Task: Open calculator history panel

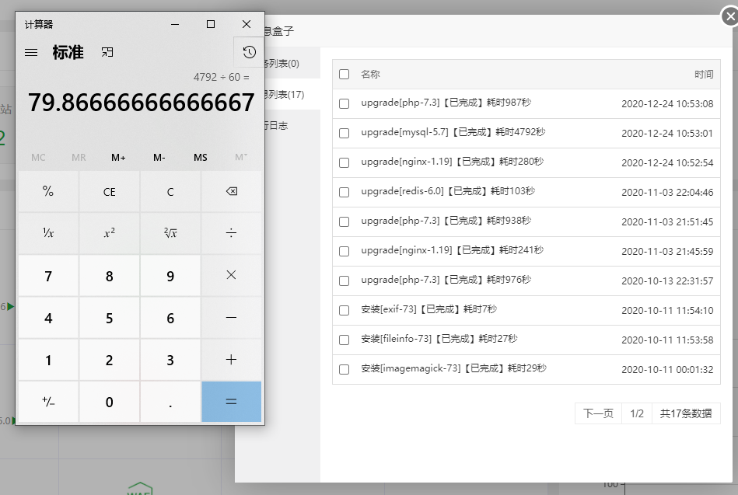Action: [x=249, y=52]
